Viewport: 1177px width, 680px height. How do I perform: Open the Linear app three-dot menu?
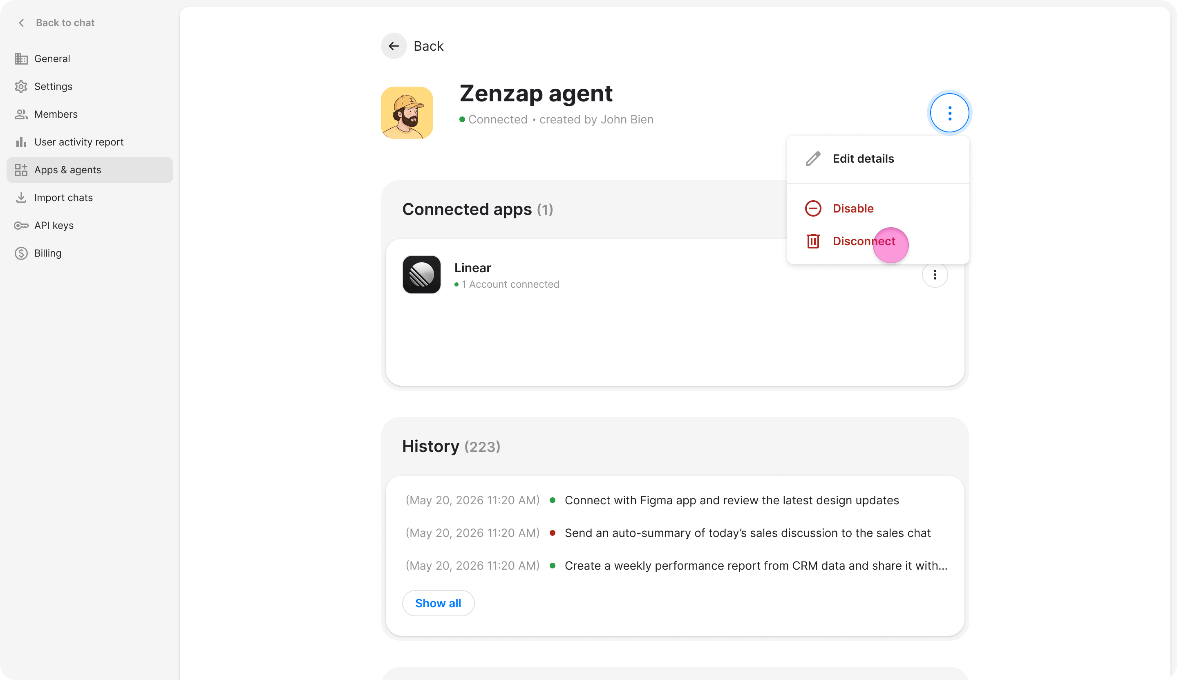point(935,275)
